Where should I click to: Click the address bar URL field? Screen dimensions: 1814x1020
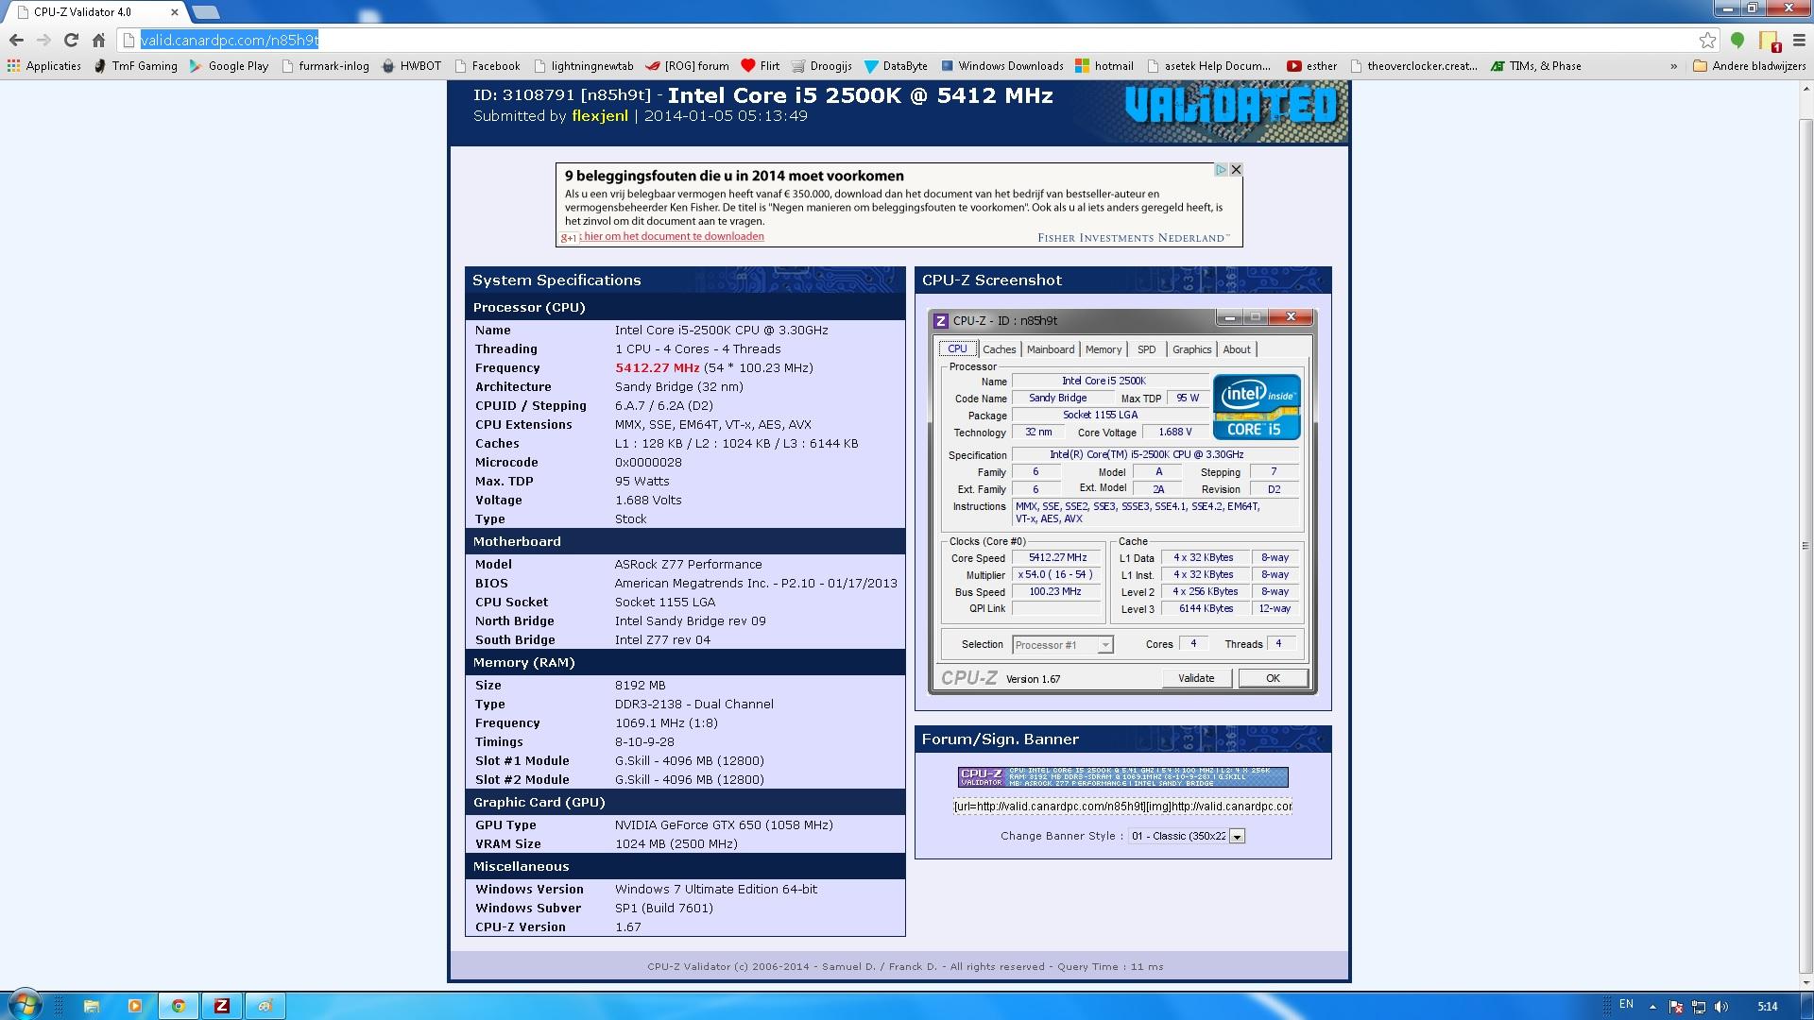click(x=907, y=40)
